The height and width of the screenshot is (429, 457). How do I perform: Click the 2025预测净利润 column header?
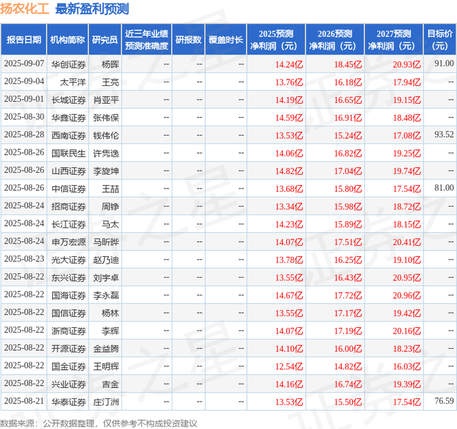tap(276, 40)
